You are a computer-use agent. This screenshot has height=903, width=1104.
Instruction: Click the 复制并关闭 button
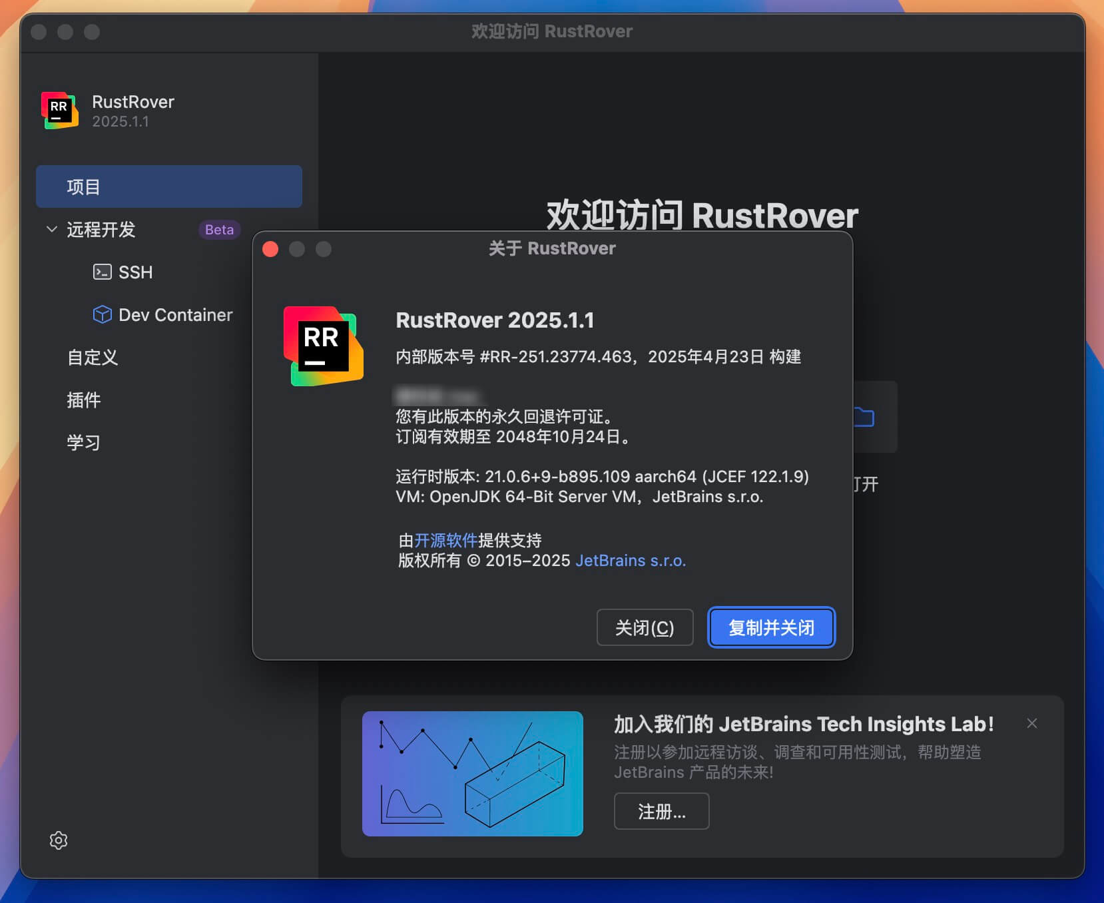coord(772,627)
